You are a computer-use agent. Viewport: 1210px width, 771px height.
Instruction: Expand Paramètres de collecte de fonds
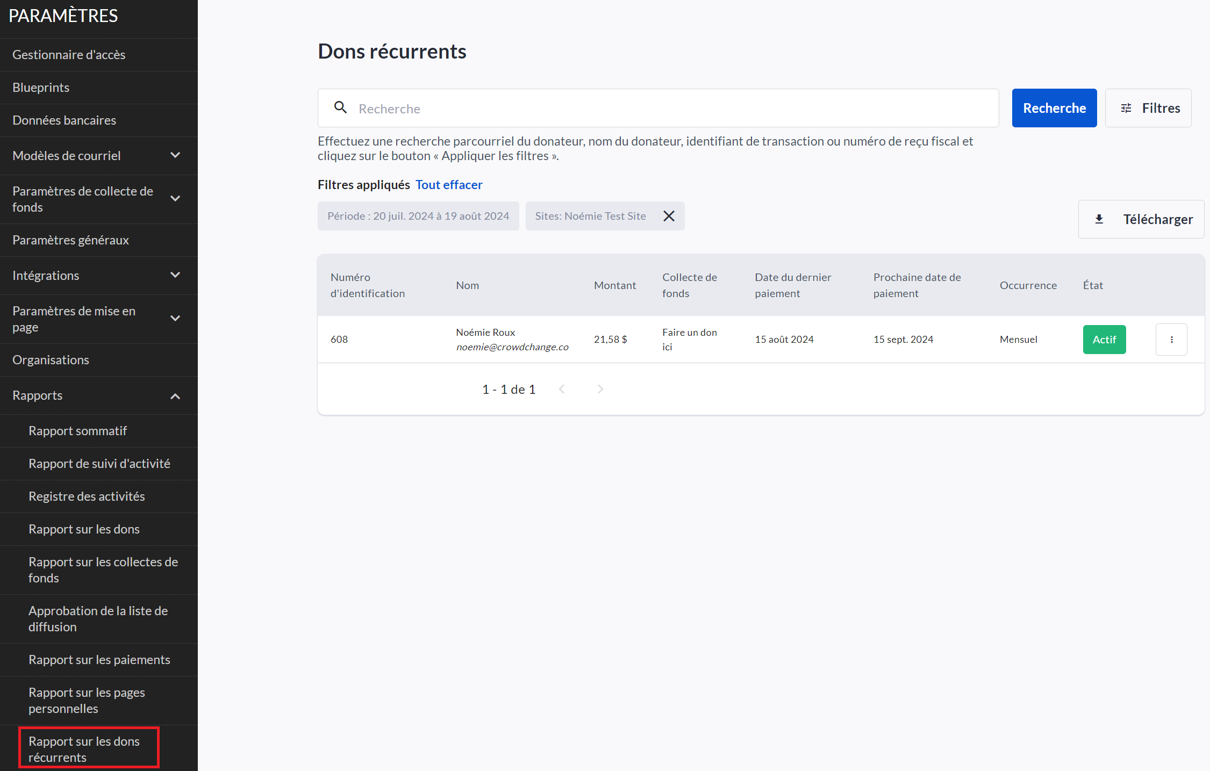tap(175, 199)
